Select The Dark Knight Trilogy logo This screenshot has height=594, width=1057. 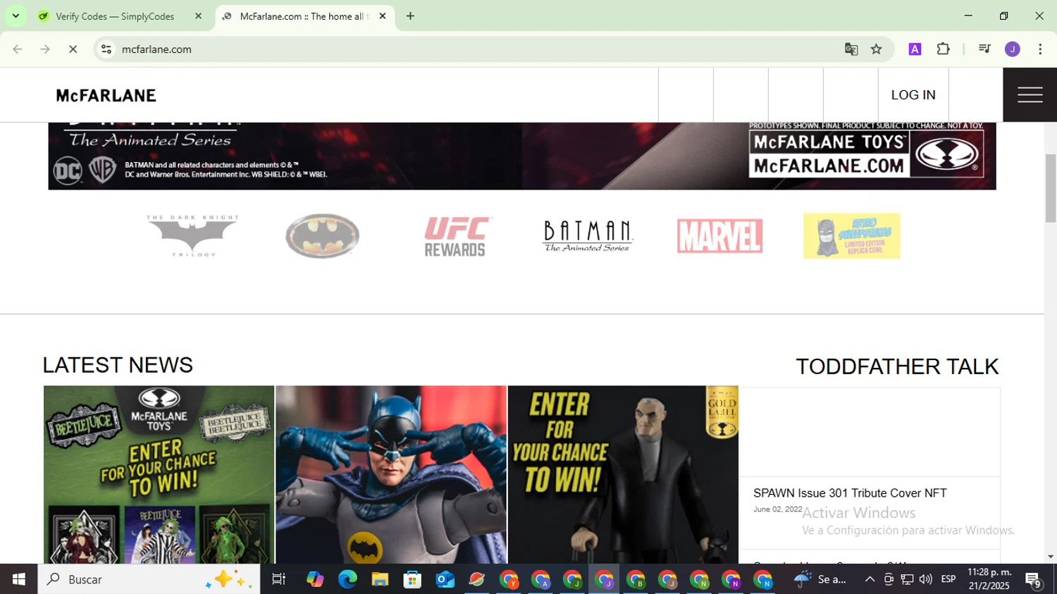tap(192, 235)
